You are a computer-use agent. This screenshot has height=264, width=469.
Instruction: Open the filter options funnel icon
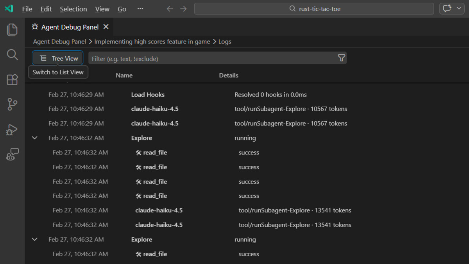point(341,57)
